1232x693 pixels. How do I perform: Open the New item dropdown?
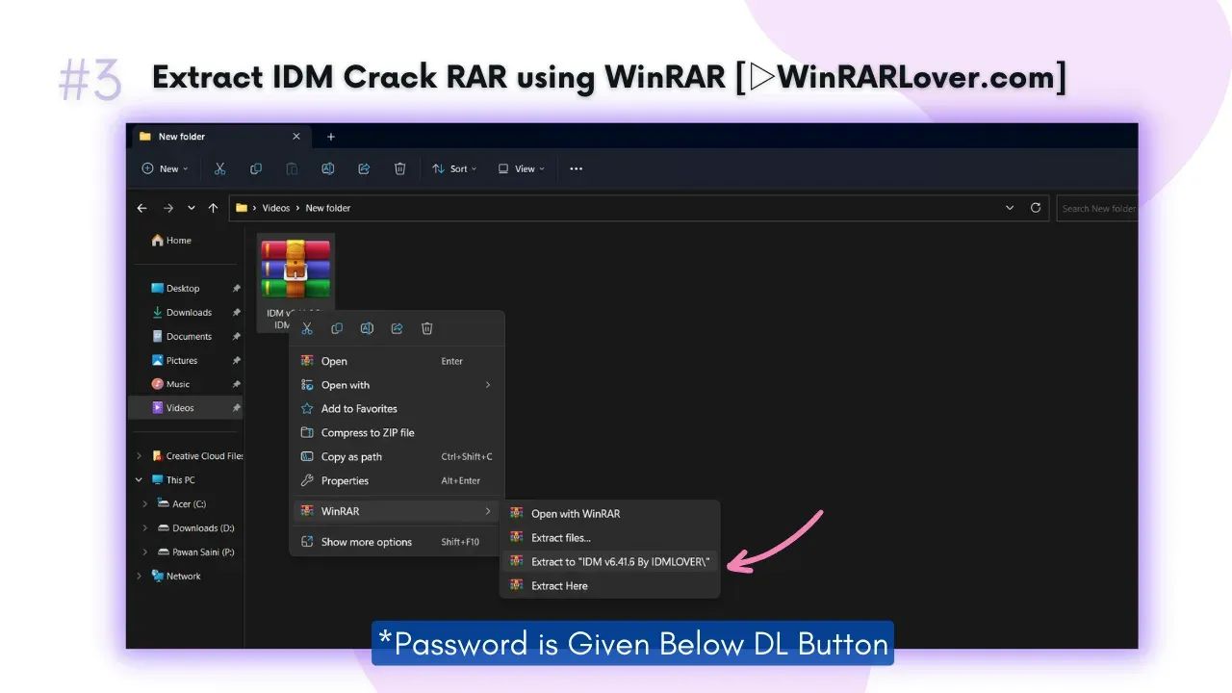pyautogui.click(x=166, y=168)
